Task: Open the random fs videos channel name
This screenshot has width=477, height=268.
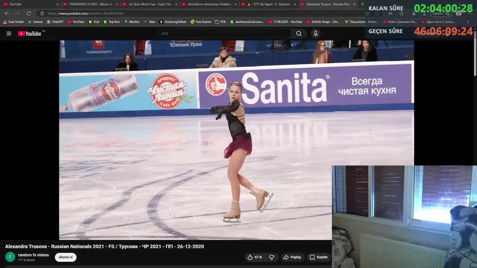Action: click(34, 255)
